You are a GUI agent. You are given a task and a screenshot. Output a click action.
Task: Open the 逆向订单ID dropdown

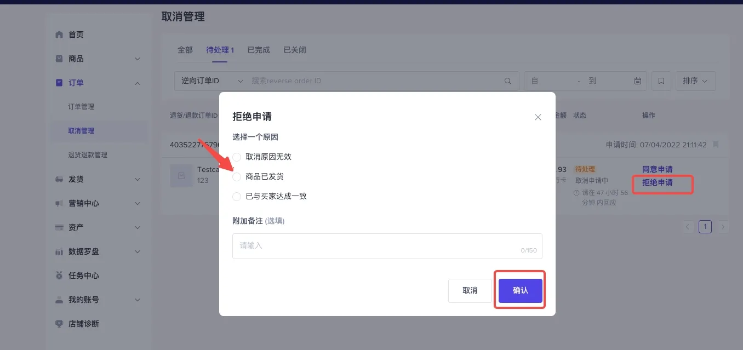click(212, 81)
